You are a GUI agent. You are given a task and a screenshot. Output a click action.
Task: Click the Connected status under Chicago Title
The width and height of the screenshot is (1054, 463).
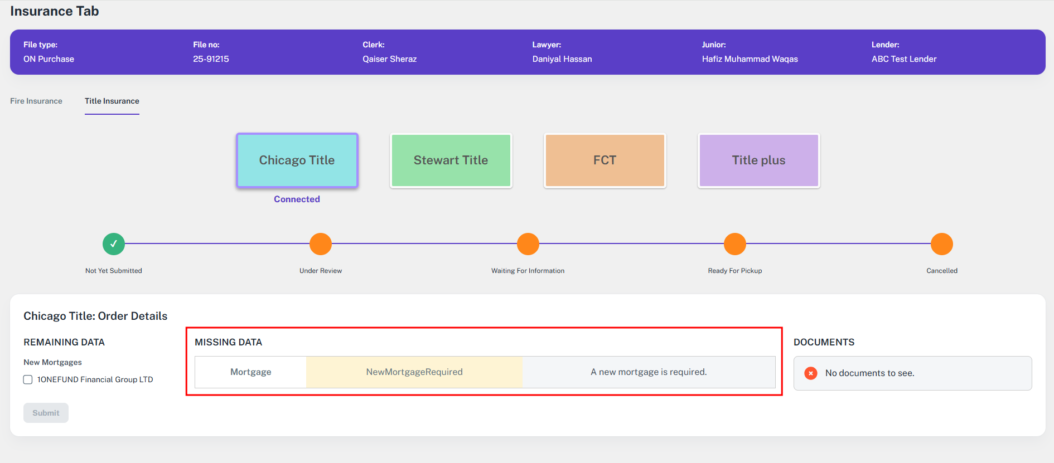point(297,199)
